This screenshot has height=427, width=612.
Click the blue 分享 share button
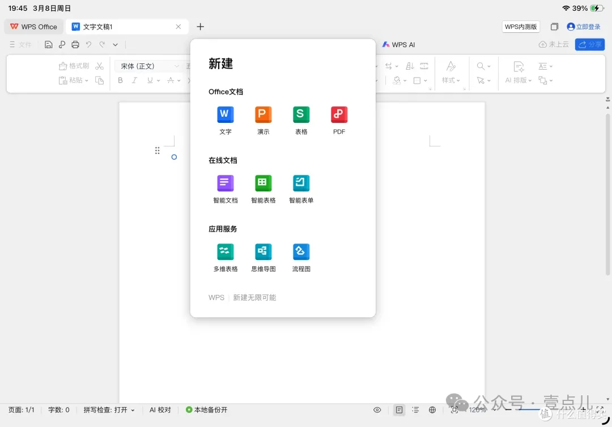[590, 44]
